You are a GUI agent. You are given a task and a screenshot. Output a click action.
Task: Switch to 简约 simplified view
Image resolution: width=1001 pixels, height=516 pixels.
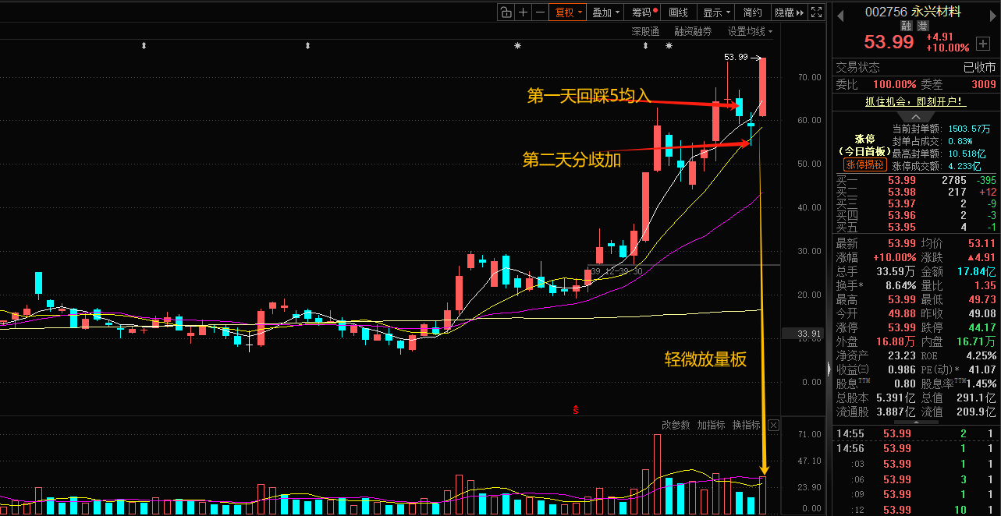tap(753, 12)
